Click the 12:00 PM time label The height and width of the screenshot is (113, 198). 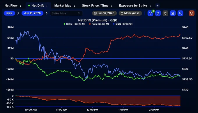[92, 110]
